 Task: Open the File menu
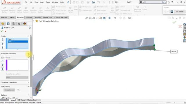26,2
